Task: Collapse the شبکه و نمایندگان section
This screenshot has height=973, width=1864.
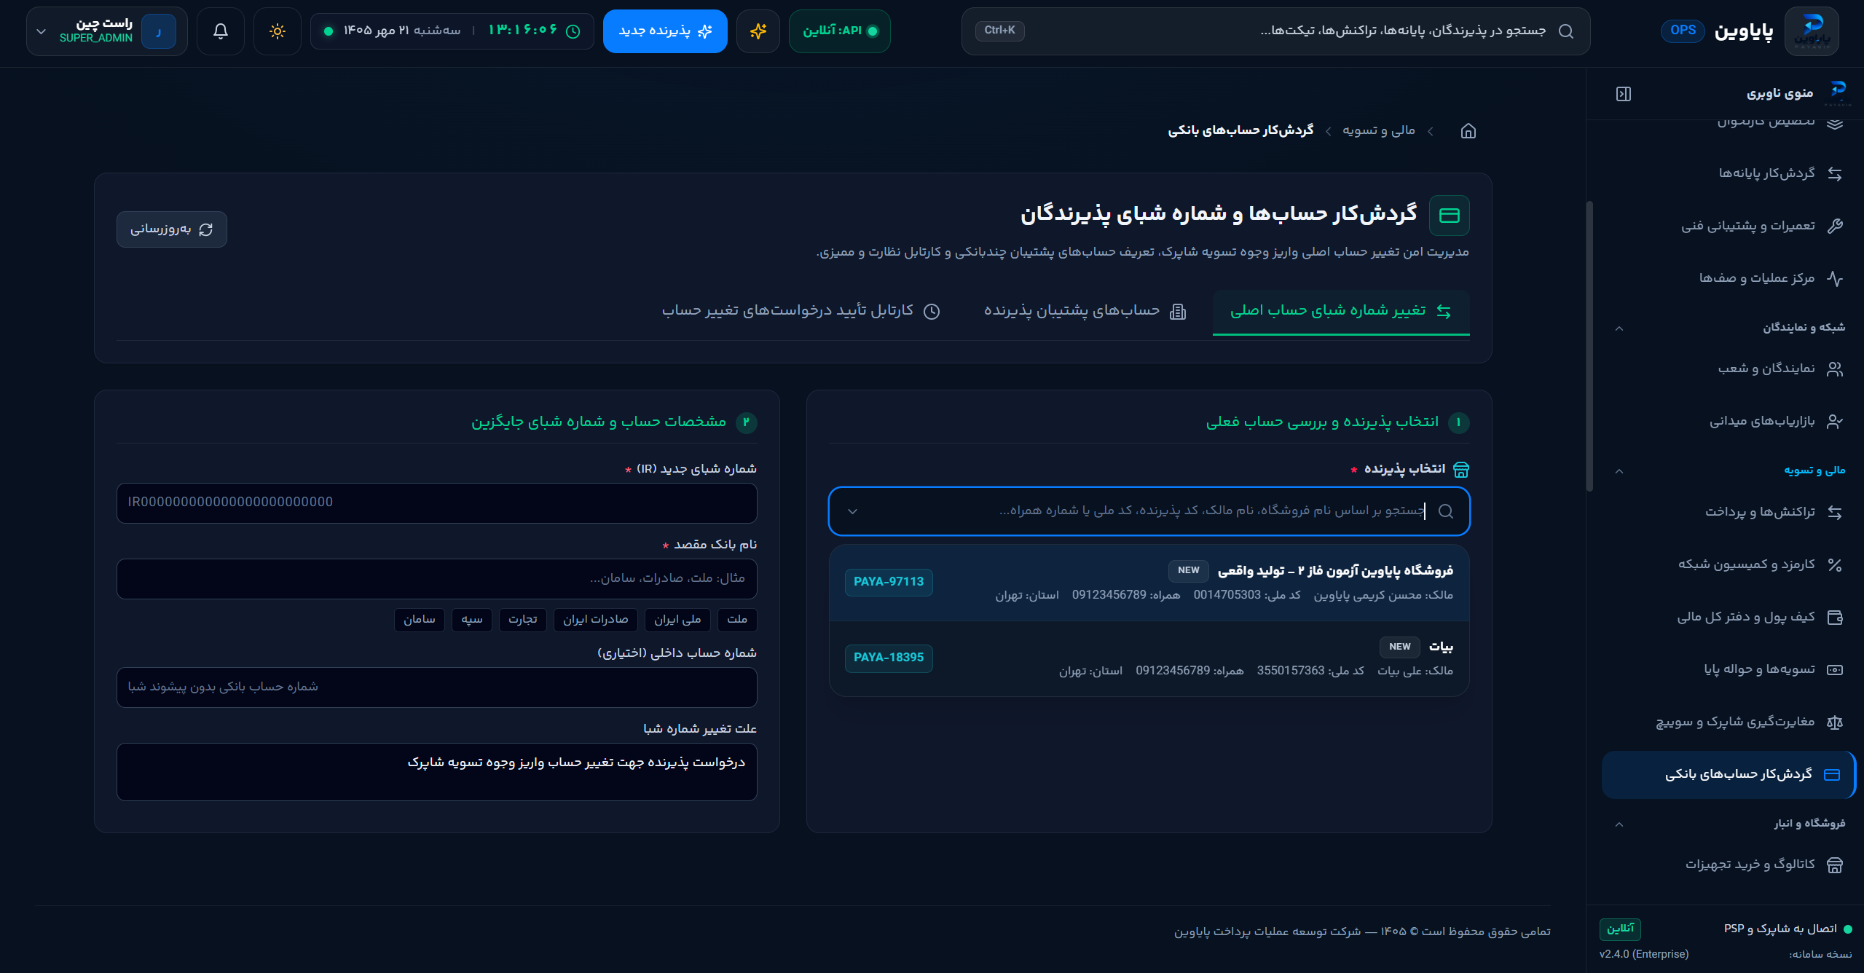Action: [x=1619, y=328]
